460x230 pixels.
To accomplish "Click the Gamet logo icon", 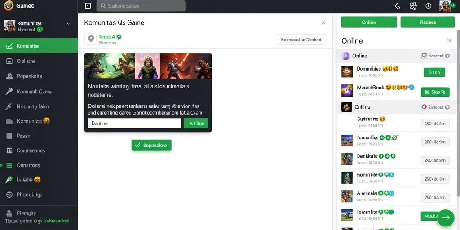I will coord(9,5).
